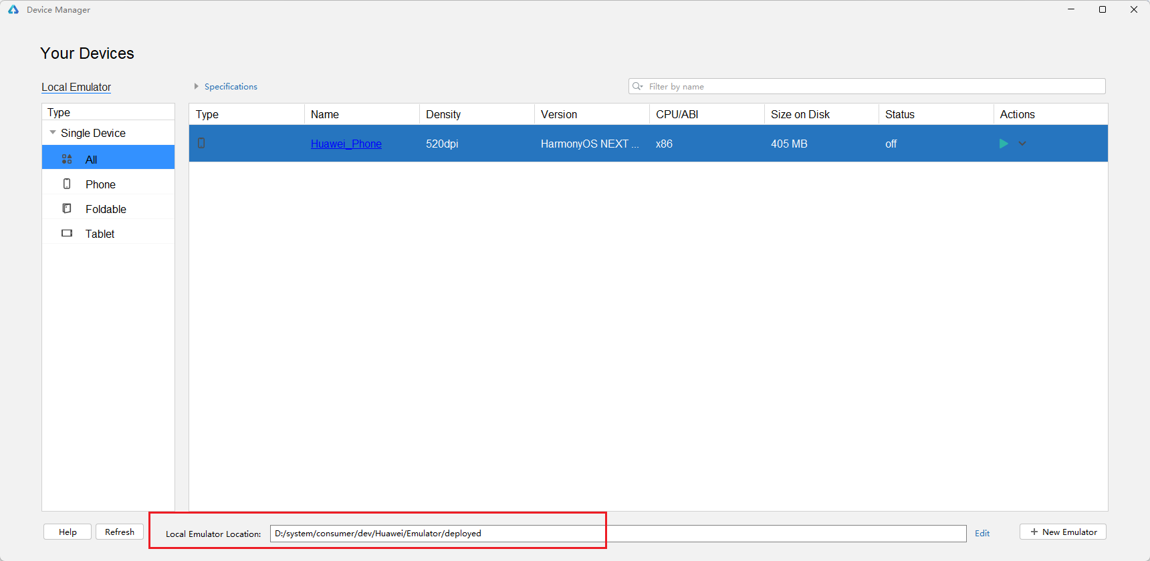This screenshot has height=561, width=1150.
Task: Select the All category icon
Action: 67,159
